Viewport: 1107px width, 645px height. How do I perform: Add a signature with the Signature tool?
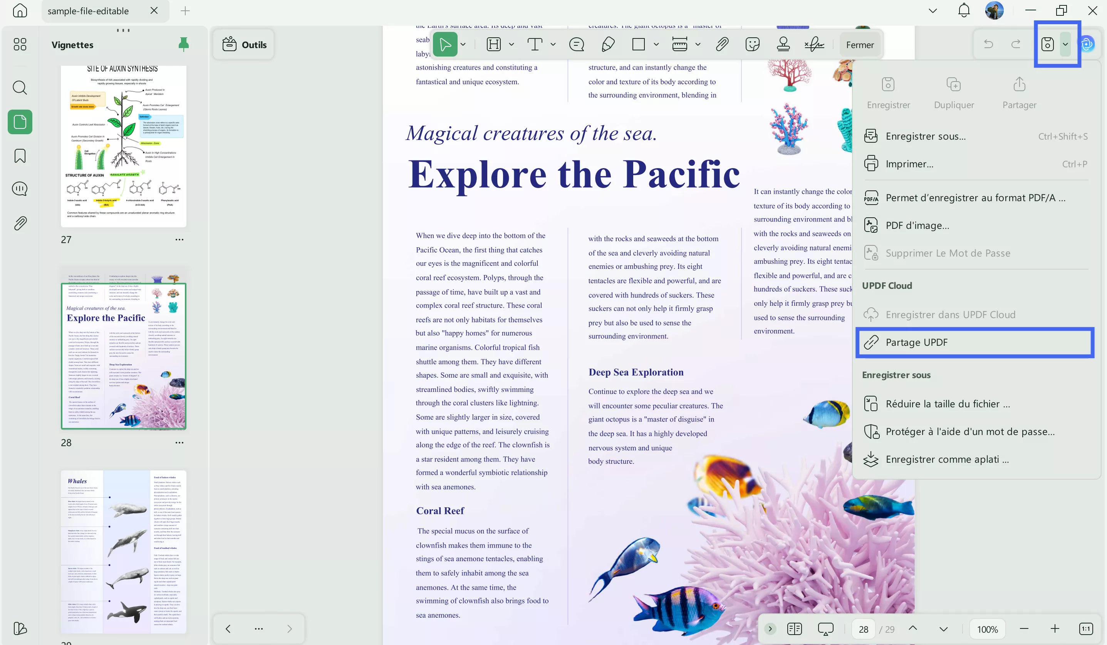[x=813, y=44]
